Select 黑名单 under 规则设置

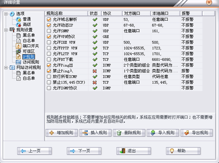(28, 35)
